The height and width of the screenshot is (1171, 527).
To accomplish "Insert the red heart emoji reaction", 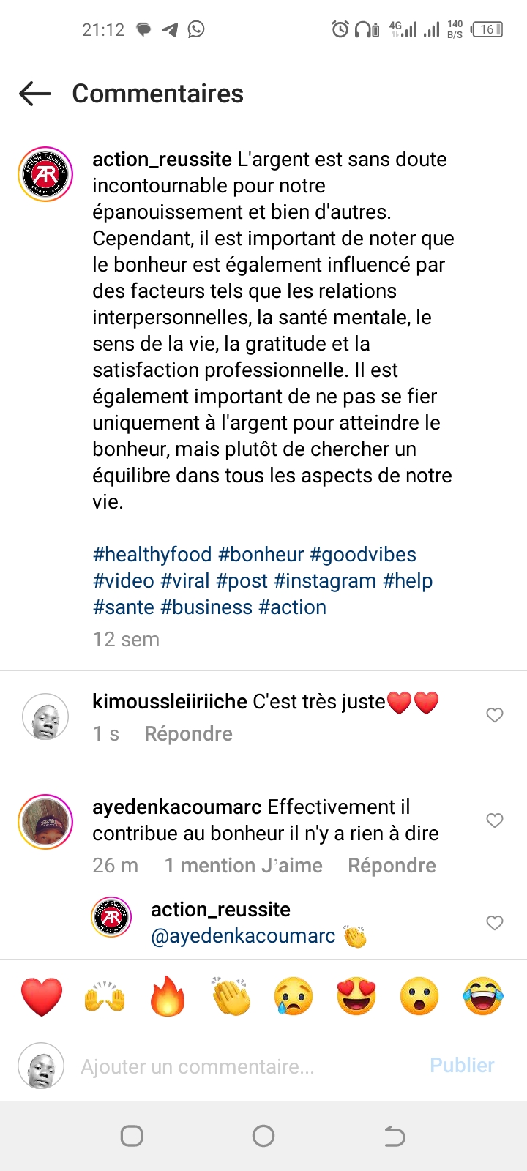I will coord(42,996).
